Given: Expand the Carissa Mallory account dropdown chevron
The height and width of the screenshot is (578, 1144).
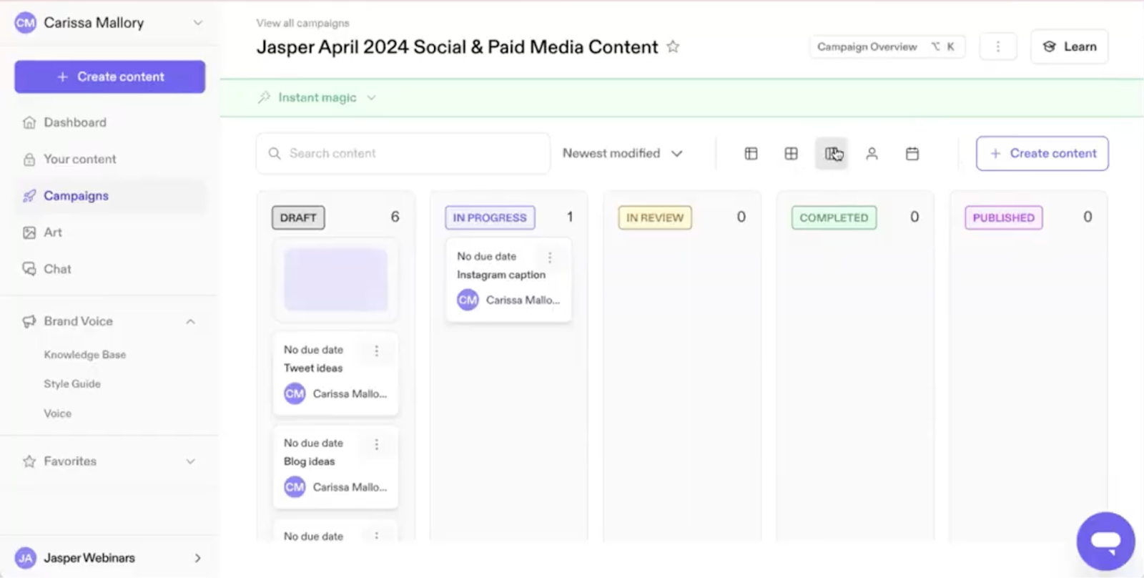Looking at the screenshot, I should [198, 23].
